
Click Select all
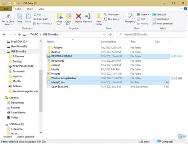tap(159, 14)
